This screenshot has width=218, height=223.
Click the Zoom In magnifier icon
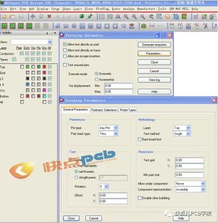(134, 17)
